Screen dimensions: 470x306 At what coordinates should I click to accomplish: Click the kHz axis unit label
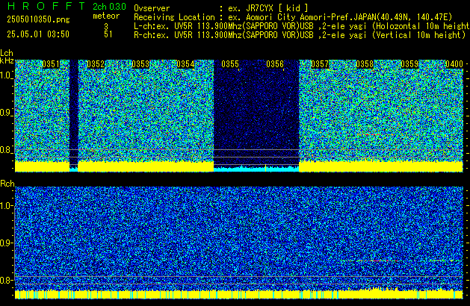coord(7,60)
